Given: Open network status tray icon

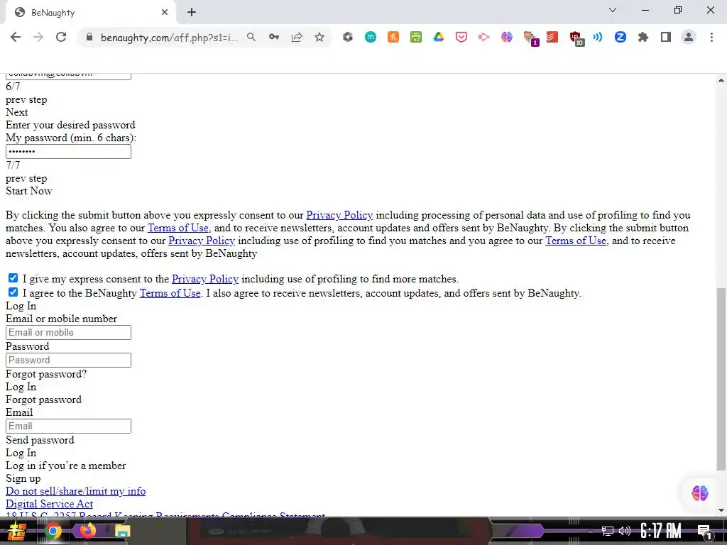Looking at the screenshot, I should click(x=608, y=531).
